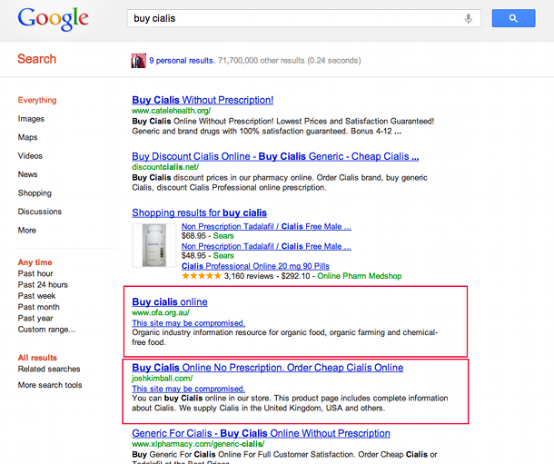This screenshot has height=464, width=554.
Task: Open 'Buy cialis online' ofa.org.au result
Action: 170,302
